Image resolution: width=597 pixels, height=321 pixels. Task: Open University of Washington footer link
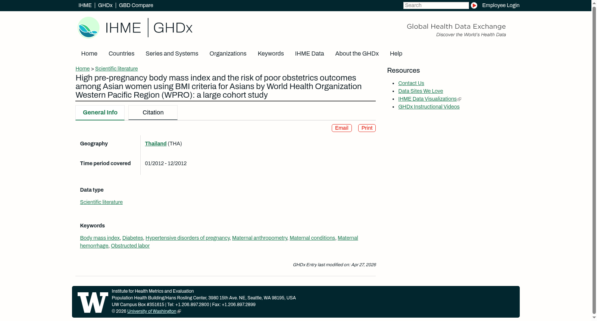click(151, 311)
